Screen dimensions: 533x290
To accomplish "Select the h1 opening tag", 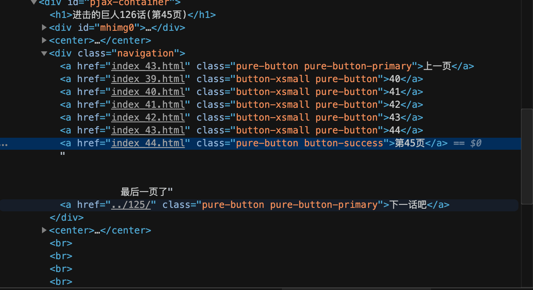I will coord(61,15).
